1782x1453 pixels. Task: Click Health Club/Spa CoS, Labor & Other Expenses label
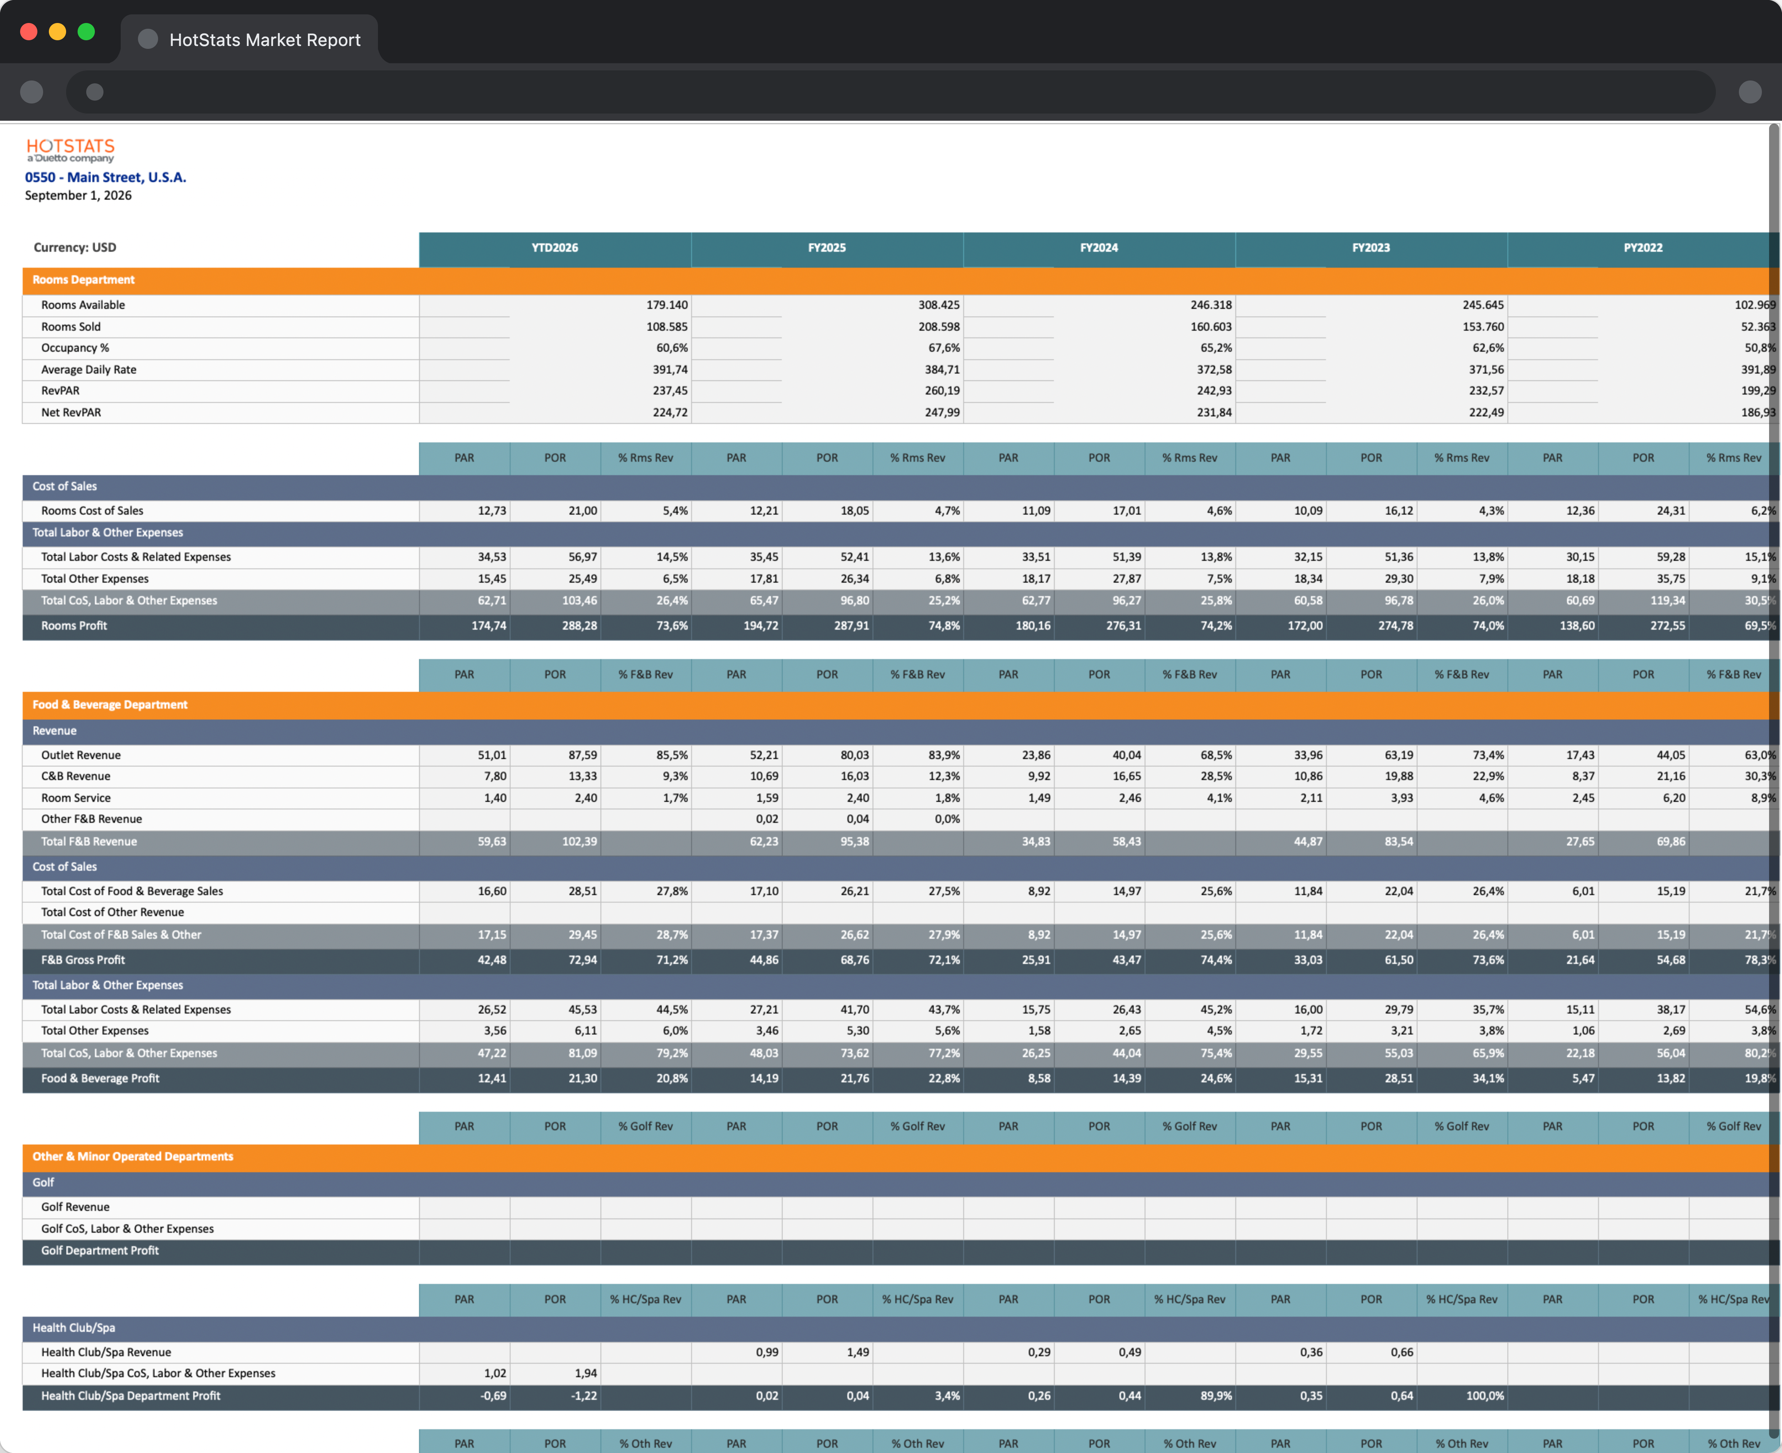click(158, 1374)
